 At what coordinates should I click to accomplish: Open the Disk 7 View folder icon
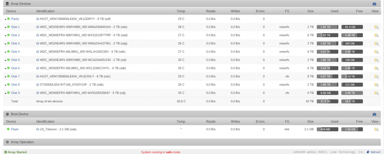(x=376, y=76)
